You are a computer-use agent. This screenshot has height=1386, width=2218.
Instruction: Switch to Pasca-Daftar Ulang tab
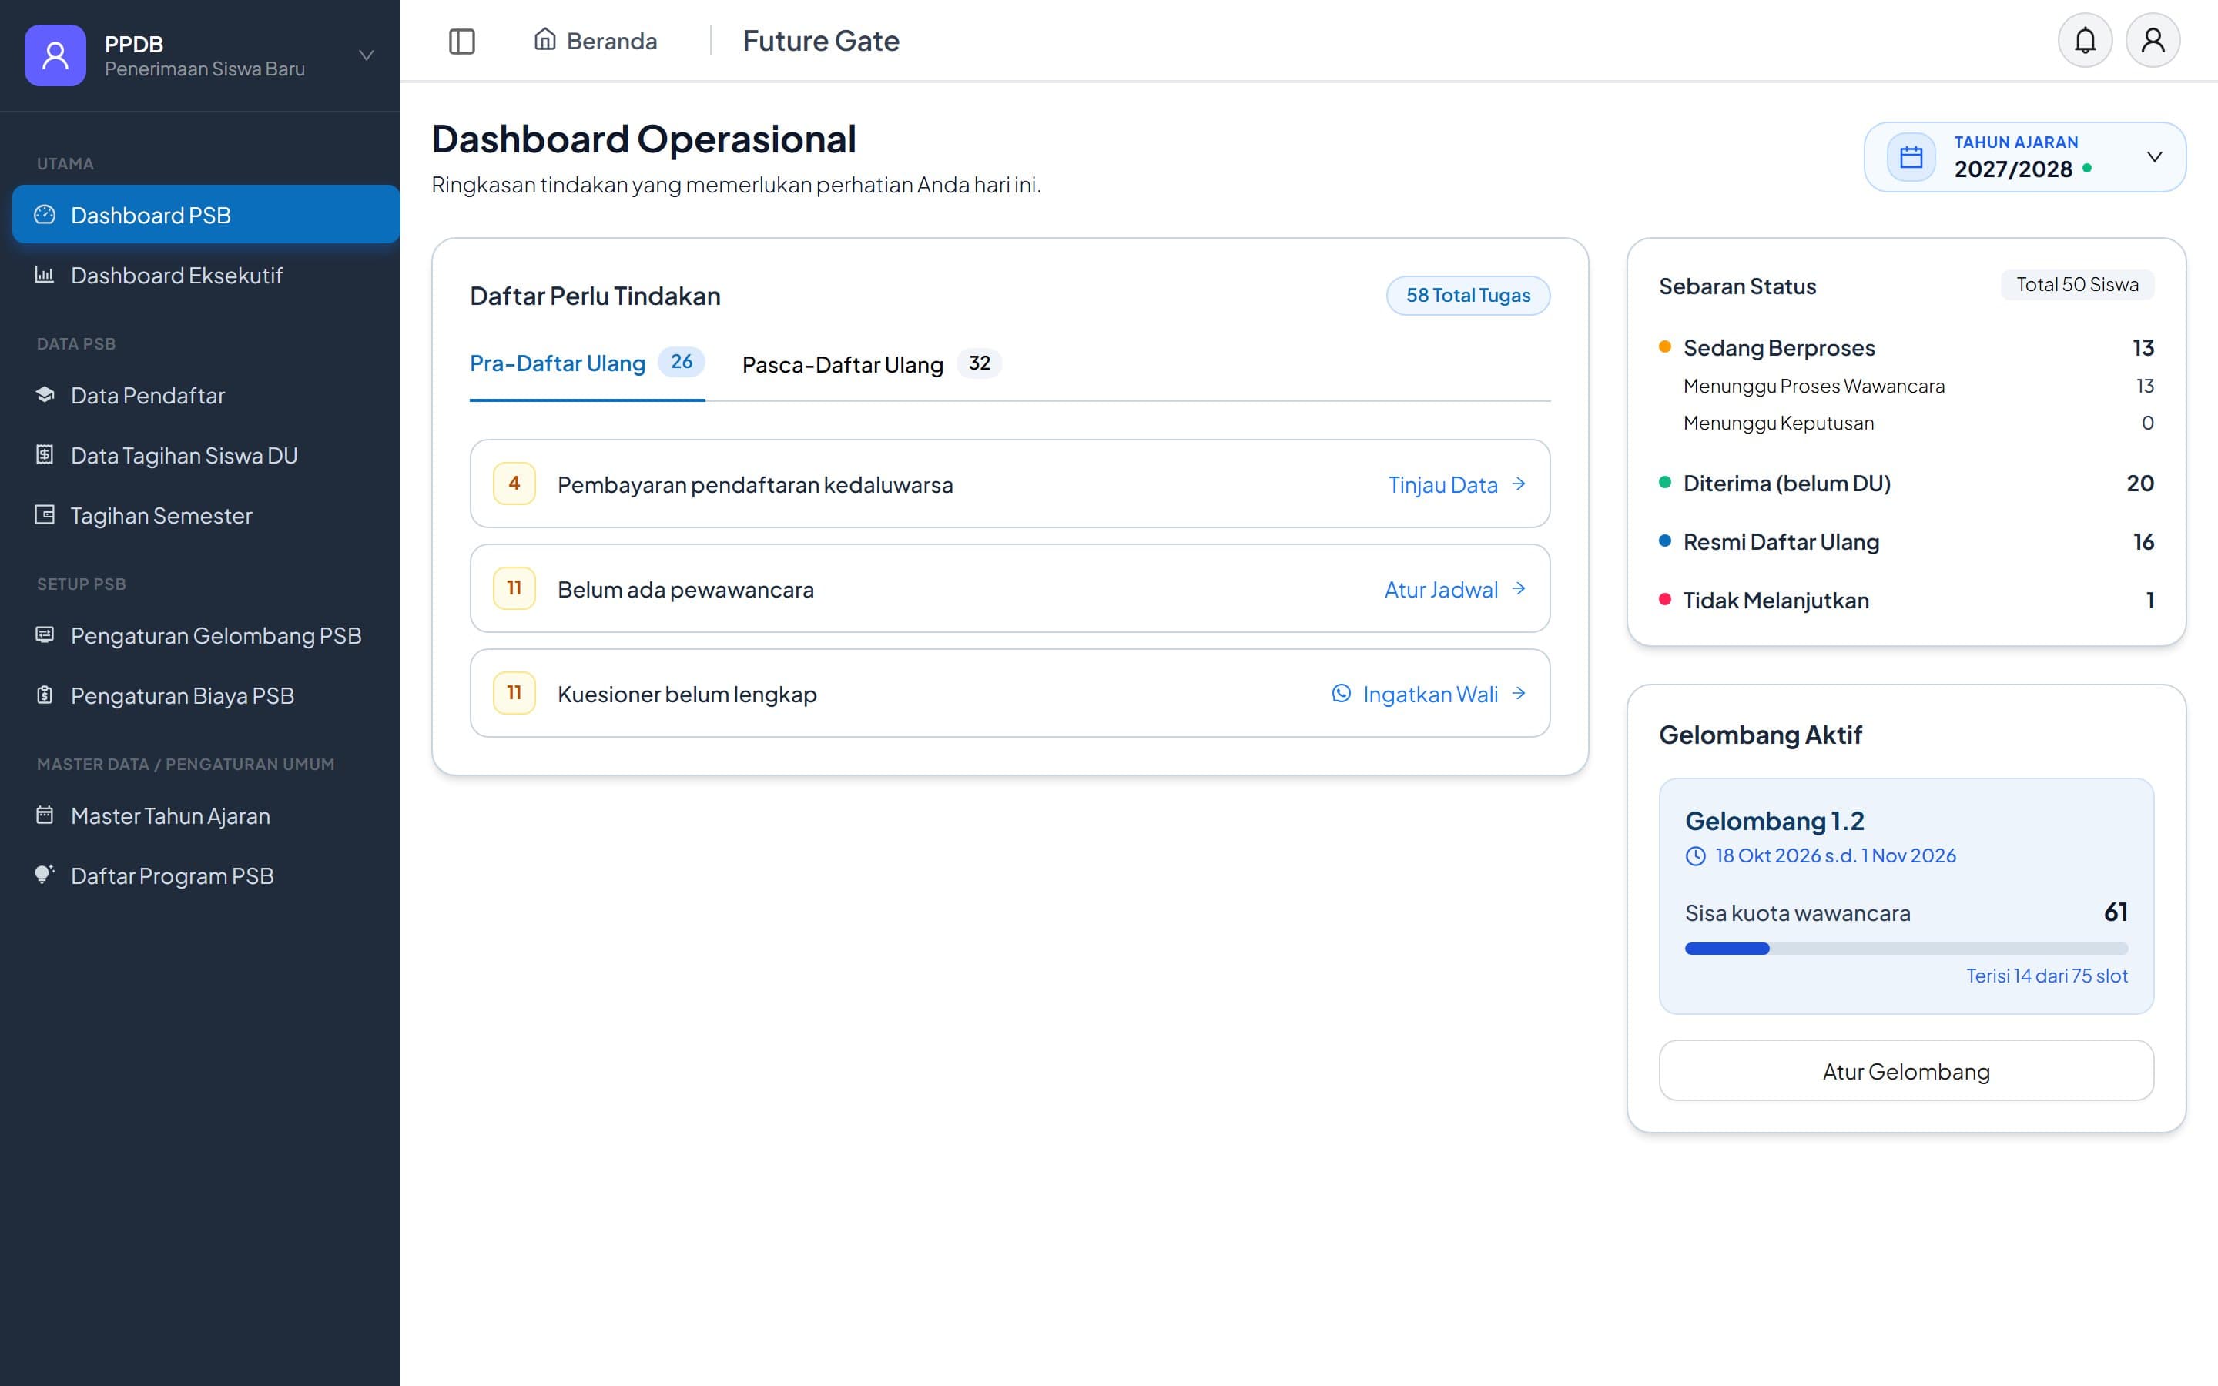click(x=871, y=364)
